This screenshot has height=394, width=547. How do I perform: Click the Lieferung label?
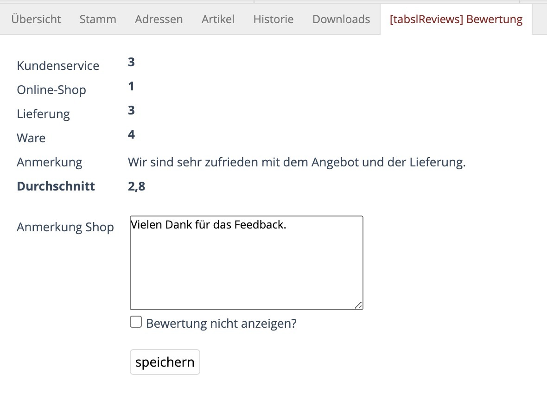pos(44,114)
